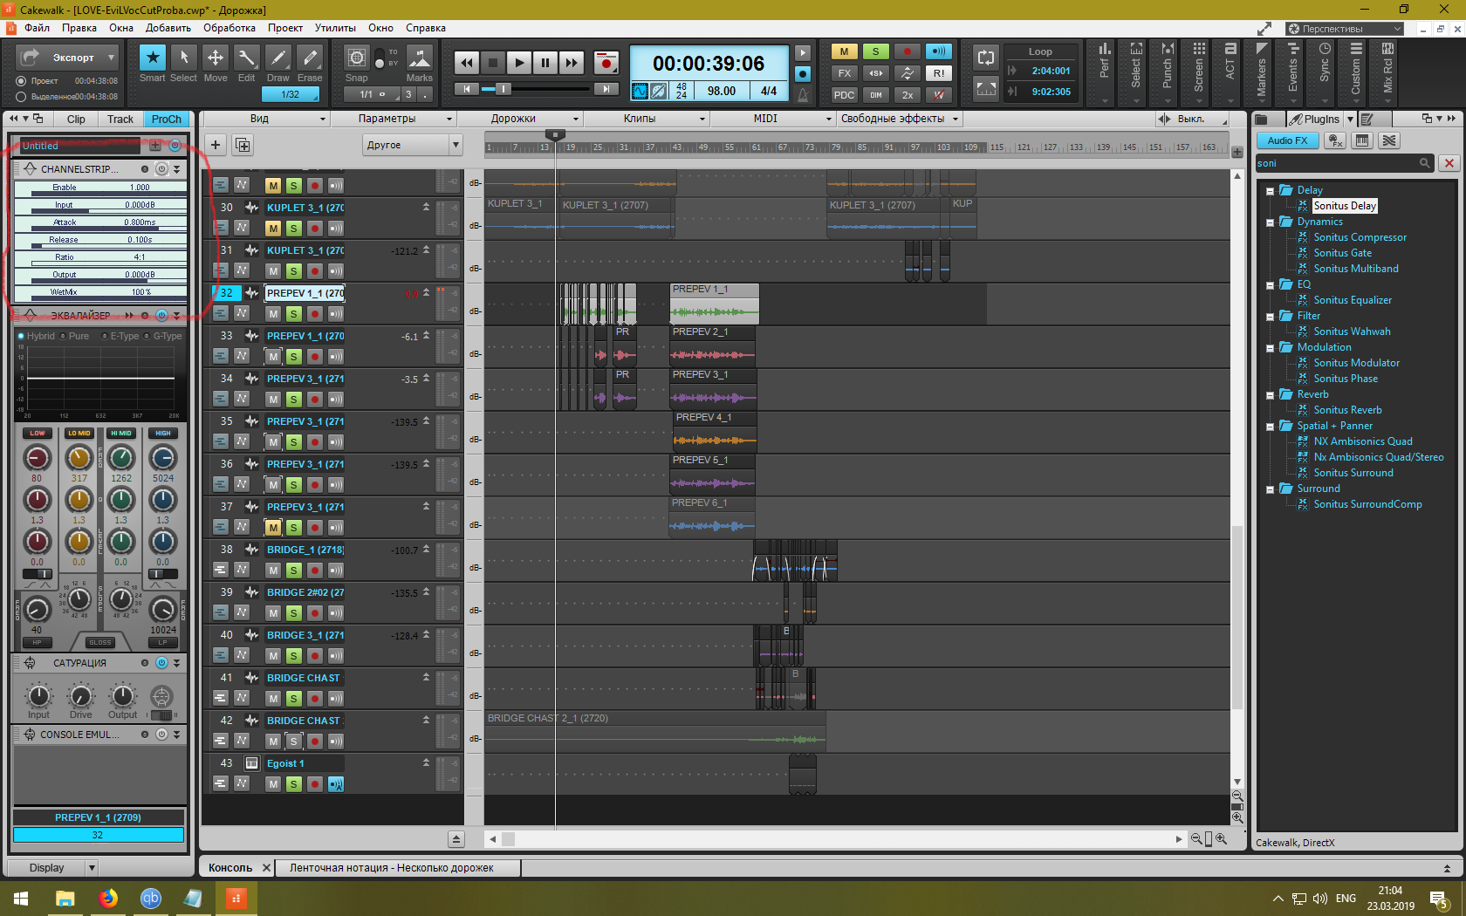Click the Audio FX browser button
The image size is (1466, 916).
(x=1288, y=140)
